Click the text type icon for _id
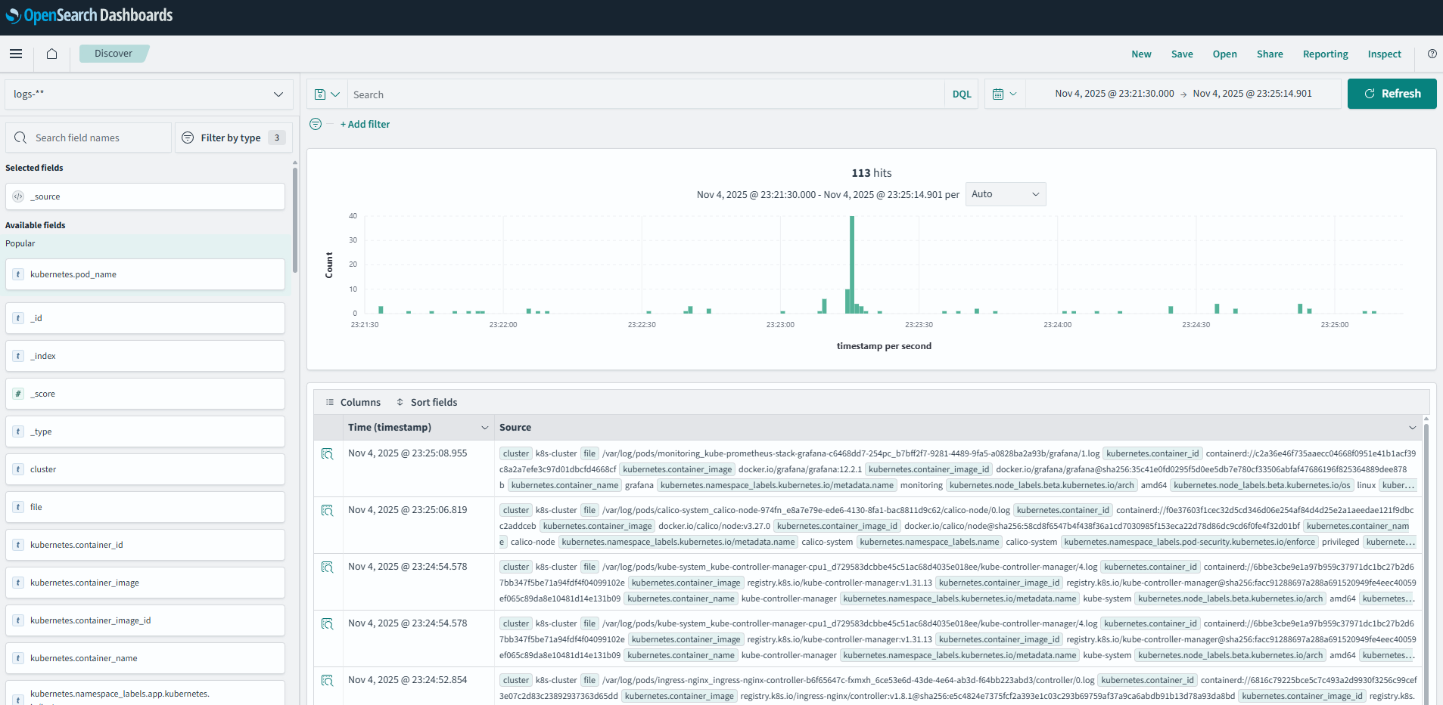 pos(18,318)
